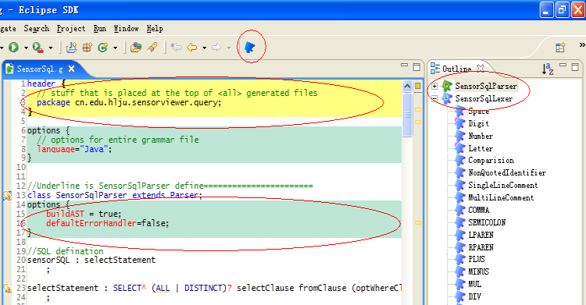Image resolution: width=586 pixels, height=305 pixels.
Task: Open the Run button dropdown arrow
Action: tap(26, 48)
